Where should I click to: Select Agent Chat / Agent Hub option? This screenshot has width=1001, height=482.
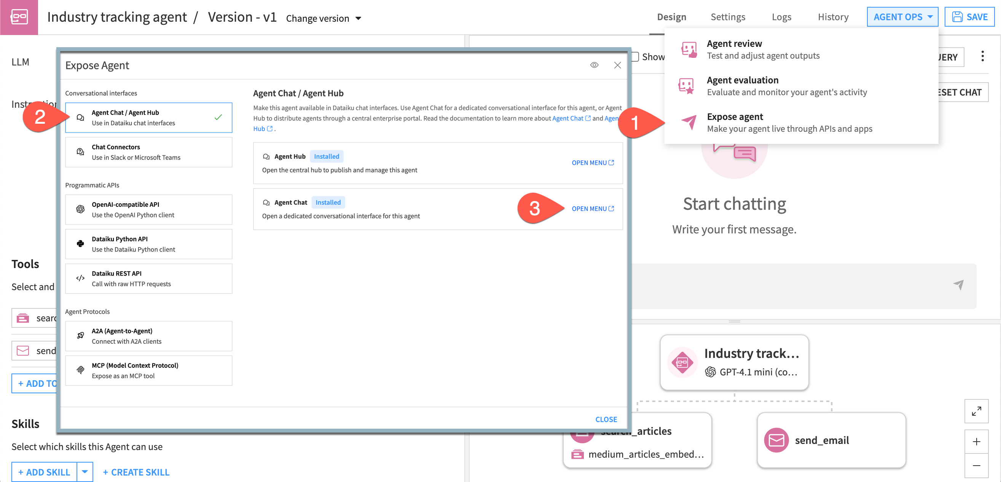tap(148, 117)
